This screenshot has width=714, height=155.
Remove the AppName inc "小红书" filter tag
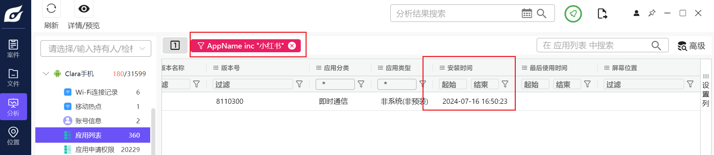click(x=292, y=46)
